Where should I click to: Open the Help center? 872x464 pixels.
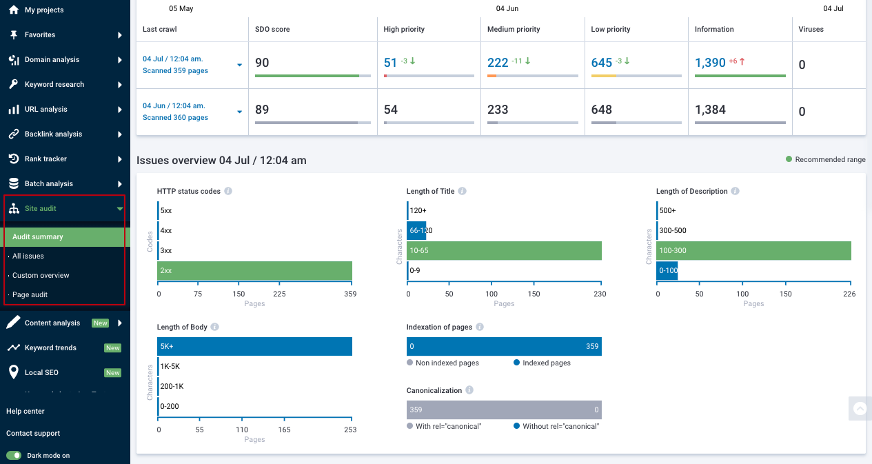[x=26, y=411]
